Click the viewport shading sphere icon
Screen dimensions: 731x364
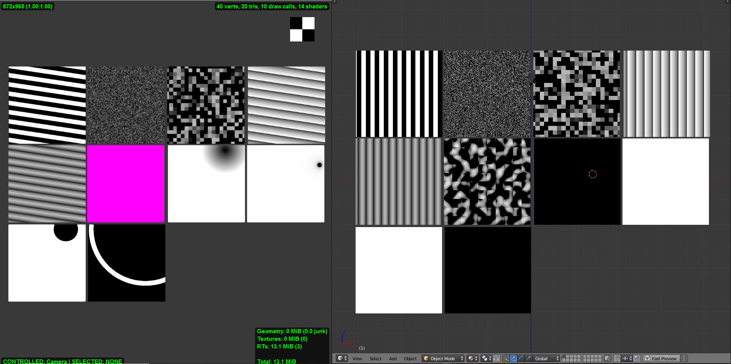pyautogui.click(x=471, y=358)
